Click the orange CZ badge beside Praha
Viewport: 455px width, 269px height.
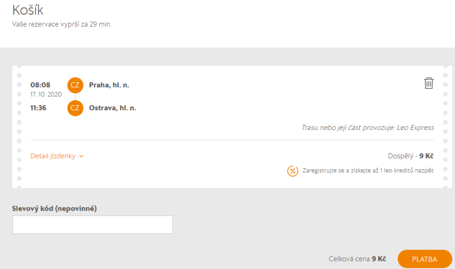pyautogui.click(x=75, y=85)
